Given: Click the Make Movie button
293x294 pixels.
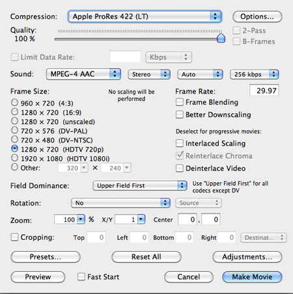Looking at the screenshot, I should (x=252, y=277).
